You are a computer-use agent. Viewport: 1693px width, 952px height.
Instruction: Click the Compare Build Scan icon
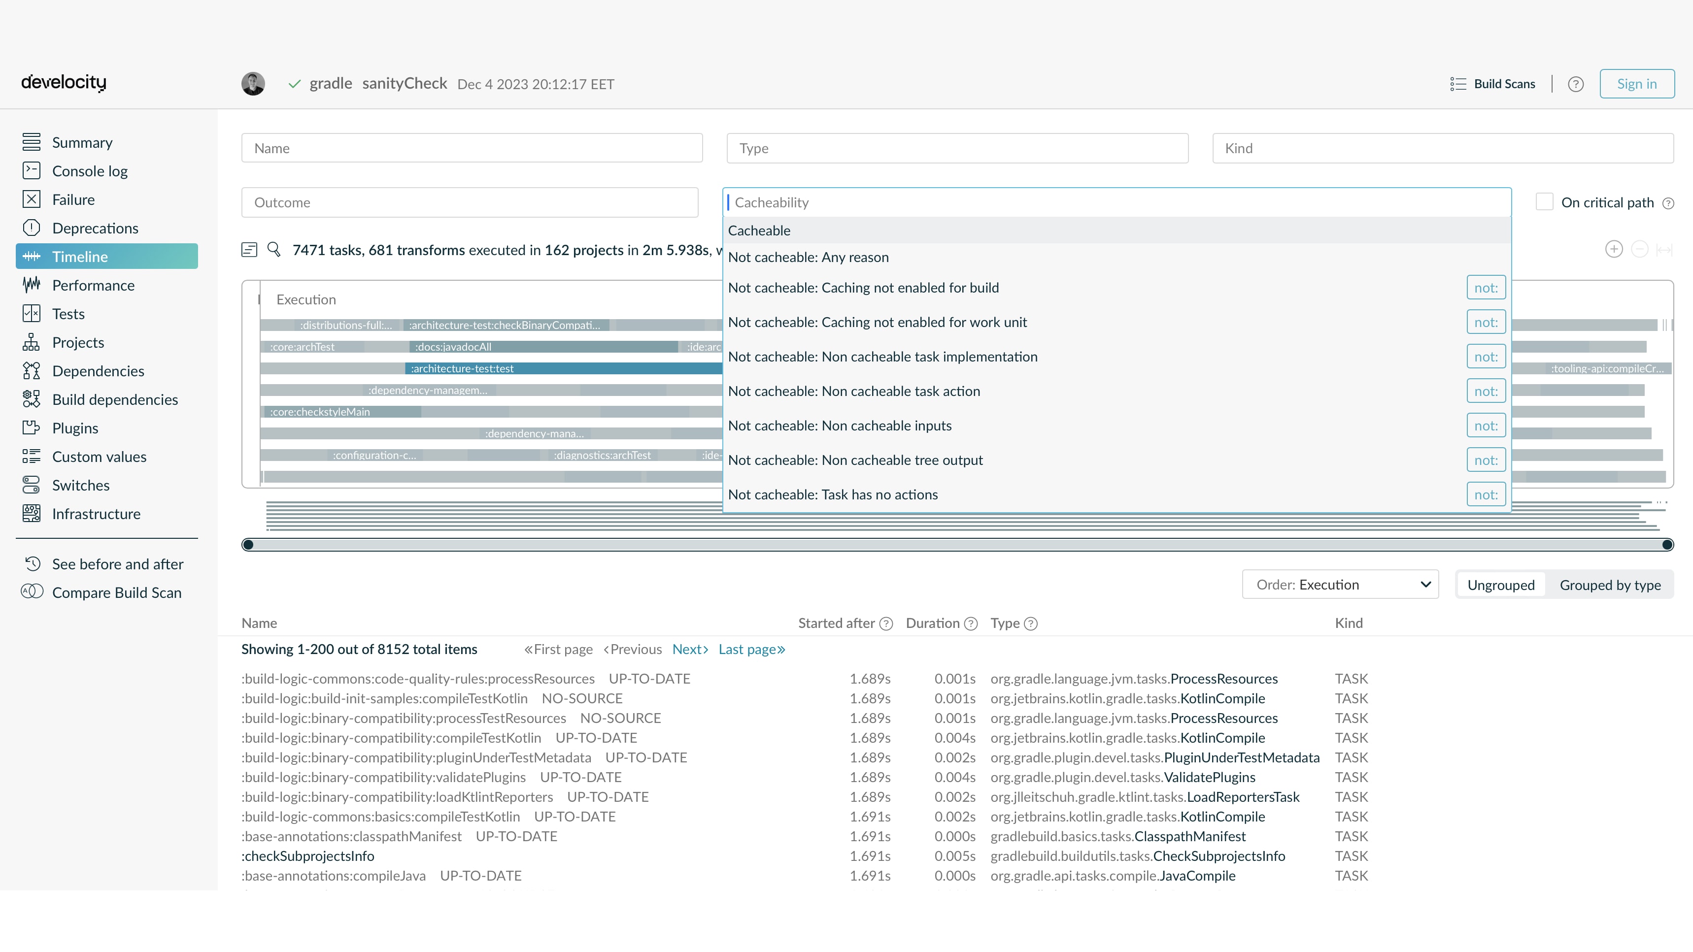[x=32, y=592]
